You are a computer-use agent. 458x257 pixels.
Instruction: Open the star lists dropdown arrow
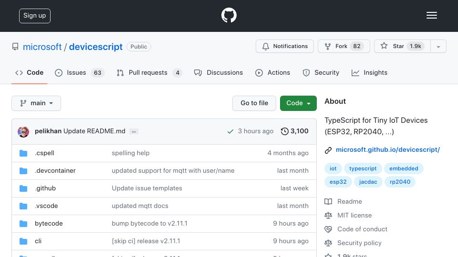(438, 46)
